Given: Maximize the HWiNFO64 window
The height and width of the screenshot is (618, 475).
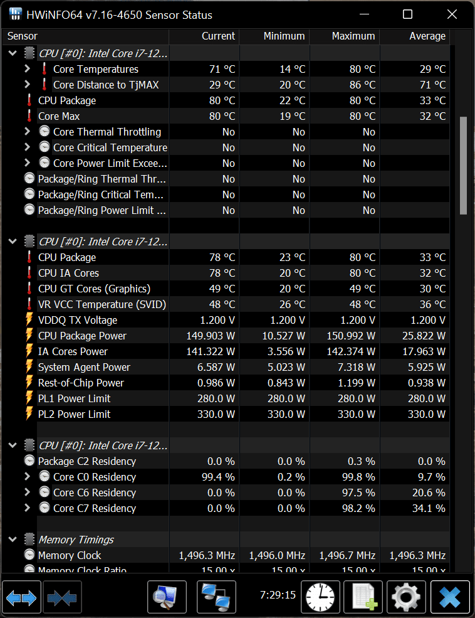Looking at the screenshot, I should [408, 14].
